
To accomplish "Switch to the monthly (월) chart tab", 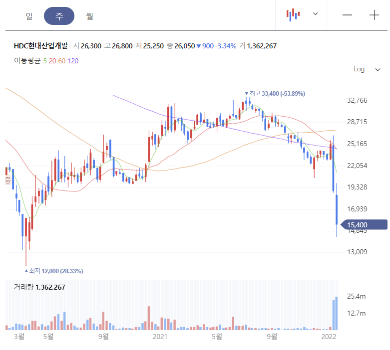I will point(89,16).
